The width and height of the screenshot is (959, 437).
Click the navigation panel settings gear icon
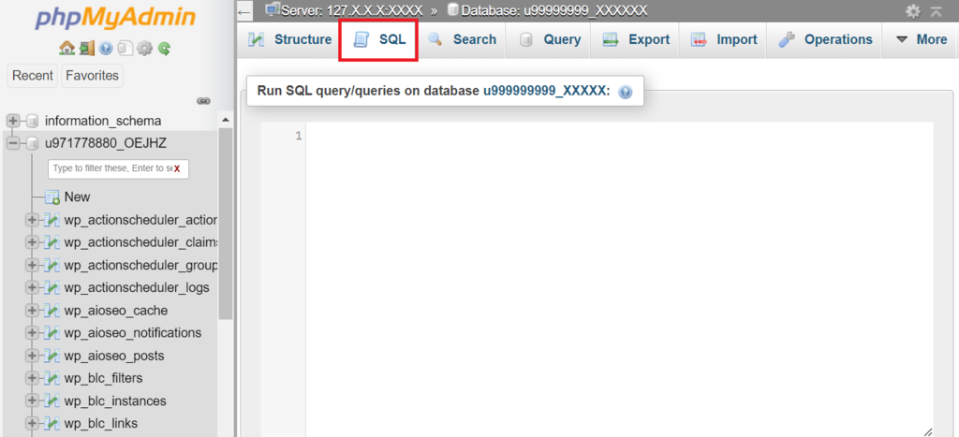[x=144, y=48]
